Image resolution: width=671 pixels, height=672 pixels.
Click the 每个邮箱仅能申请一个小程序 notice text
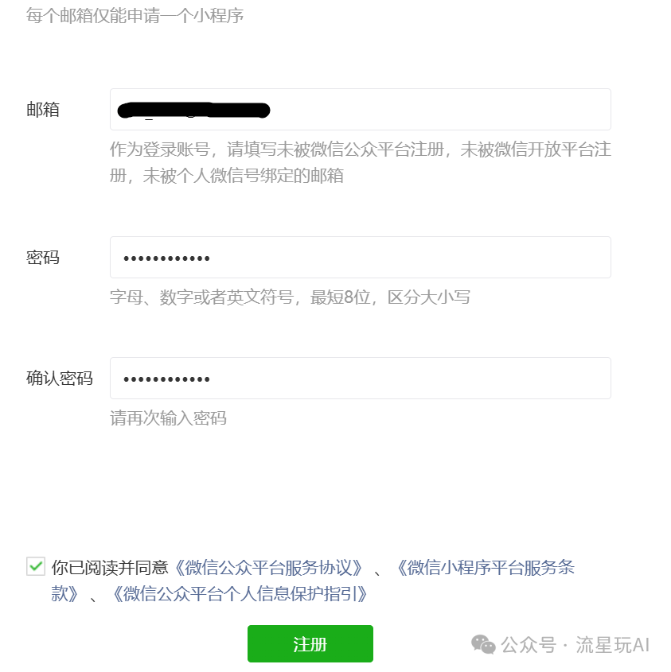click(135, 15)
